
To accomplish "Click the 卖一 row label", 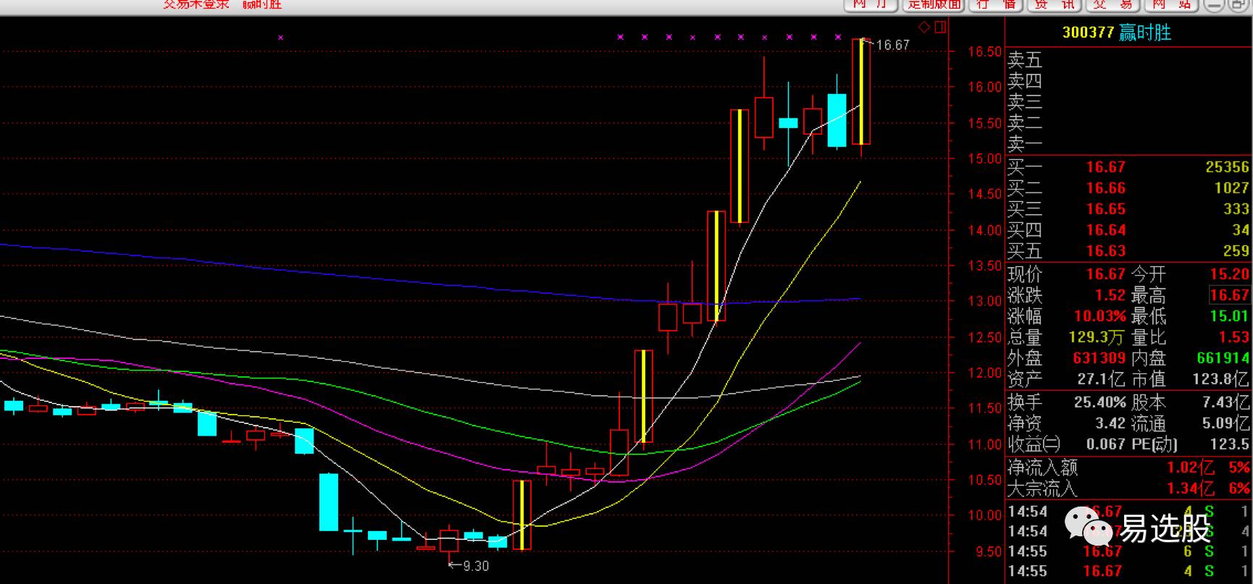I will click(1025, 144).
